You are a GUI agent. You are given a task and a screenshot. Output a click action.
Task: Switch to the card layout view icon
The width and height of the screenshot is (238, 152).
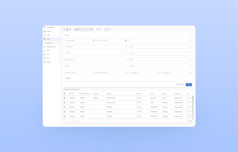[x=64, y=30]
